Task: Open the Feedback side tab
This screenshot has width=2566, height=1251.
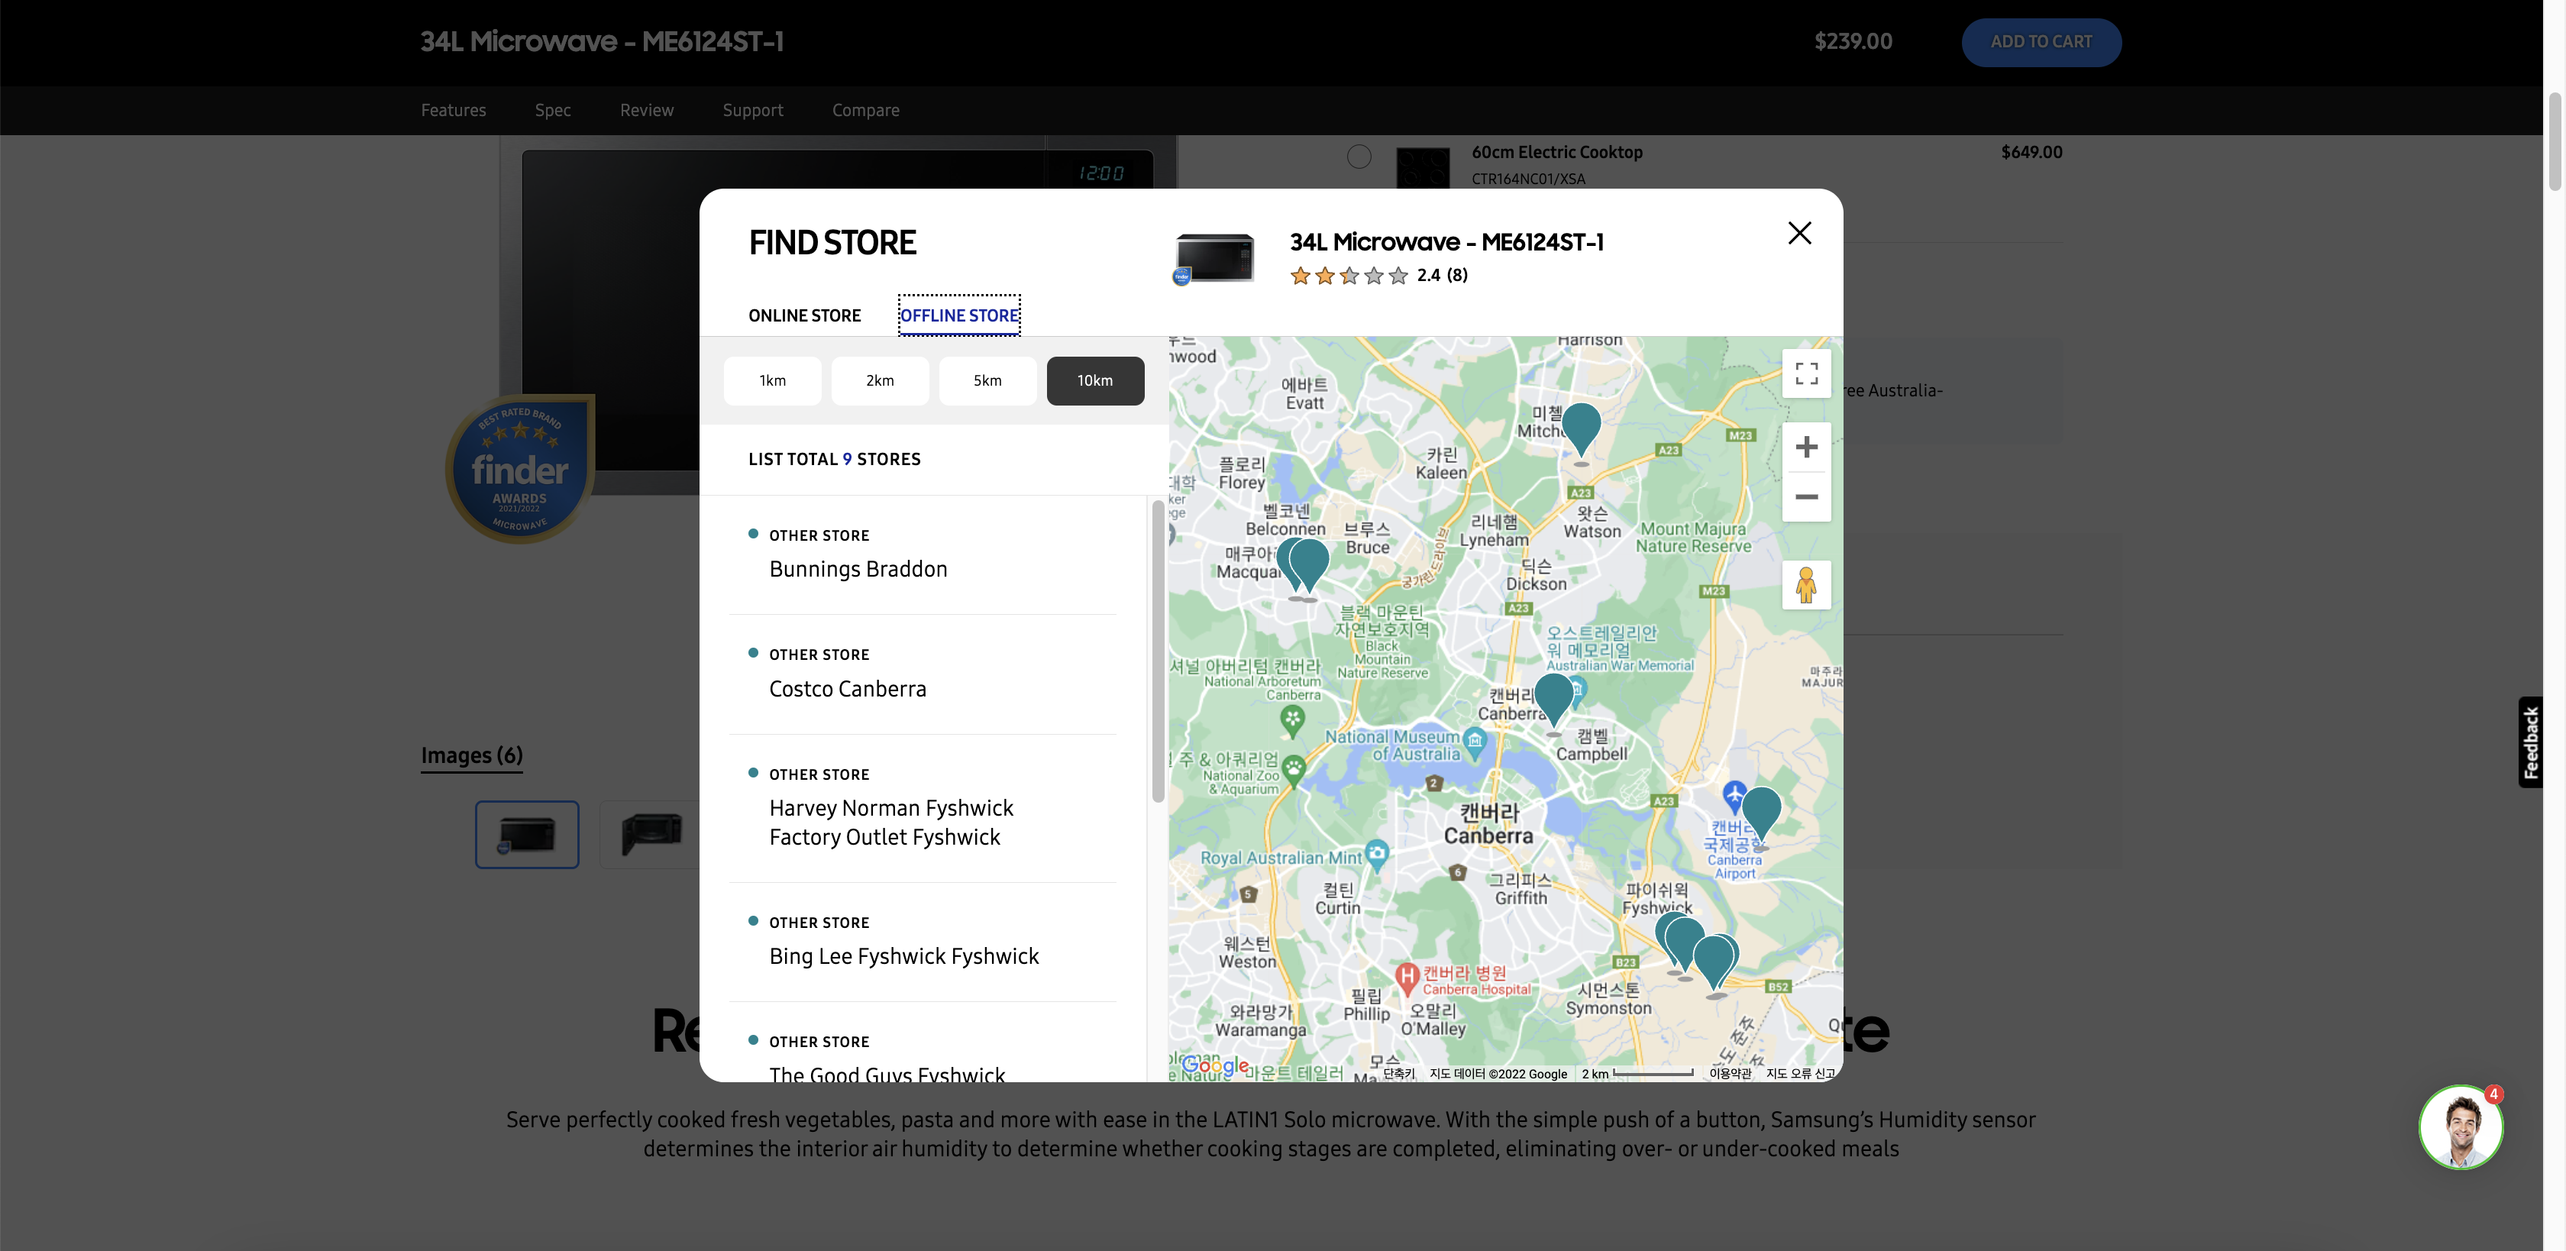Action: pos(2530,742)
